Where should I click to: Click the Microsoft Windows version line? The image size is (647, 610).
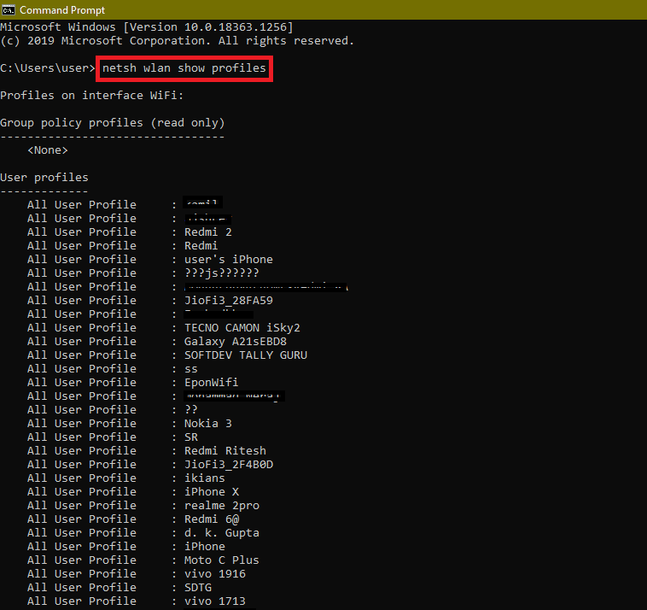145,27
